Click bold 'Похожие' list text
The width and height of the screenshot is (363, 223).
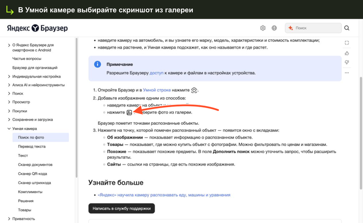point(117,152)
